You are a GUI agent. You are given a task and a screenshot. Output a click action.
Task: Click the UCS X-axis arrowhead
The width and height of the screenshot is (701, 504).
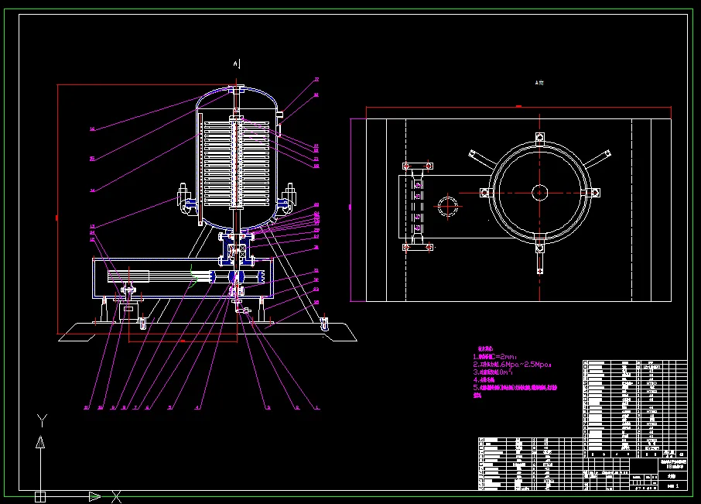coord(94,496)
